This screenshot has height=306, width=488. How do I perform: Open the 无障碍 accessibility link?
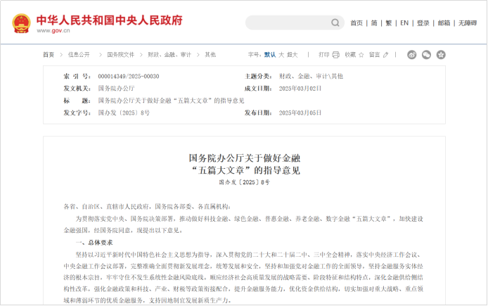click(x=468, y=23)
